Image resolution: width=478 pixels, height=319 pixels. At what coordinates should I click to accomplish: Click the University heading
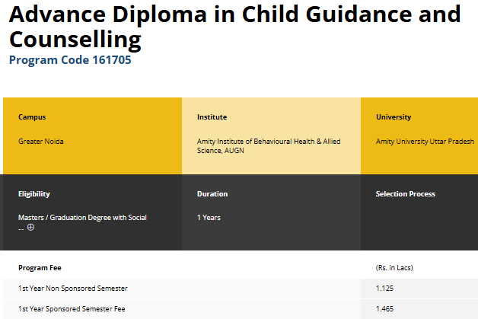(x=394, y=117)
